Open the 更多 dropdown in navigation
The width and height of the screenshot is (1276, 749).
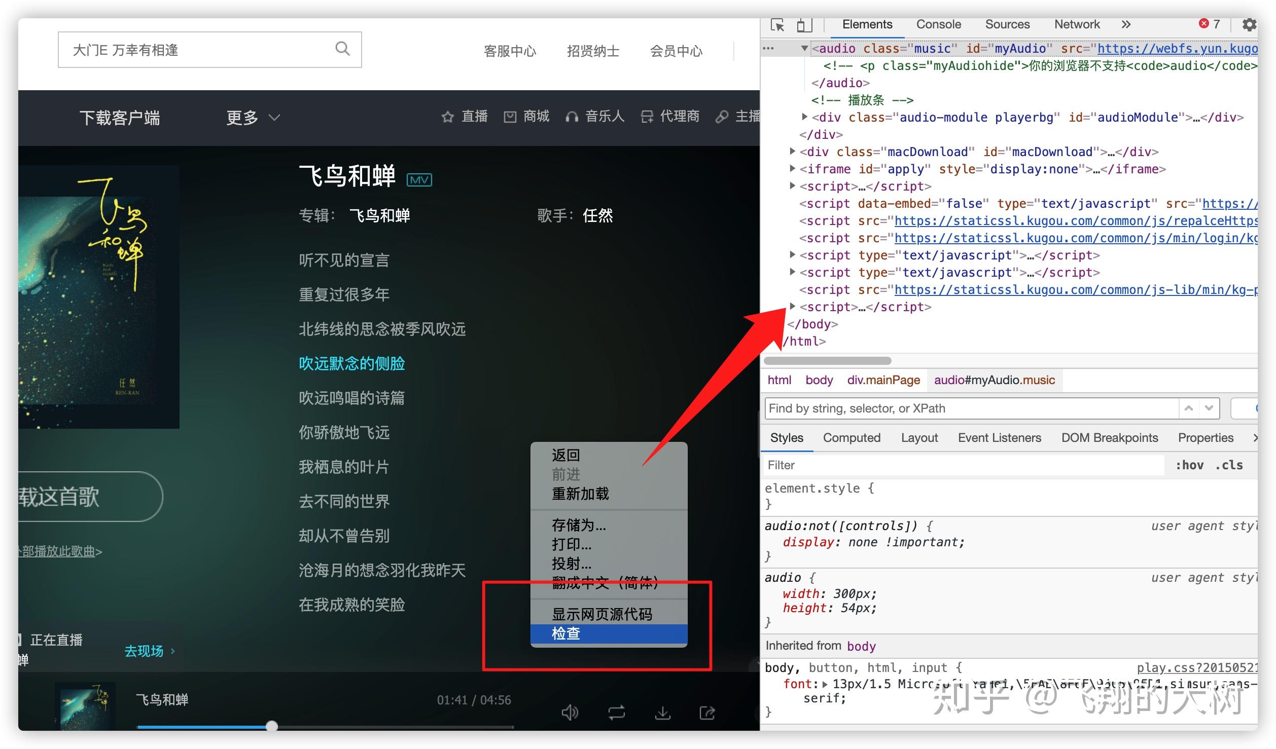(252, 117)
